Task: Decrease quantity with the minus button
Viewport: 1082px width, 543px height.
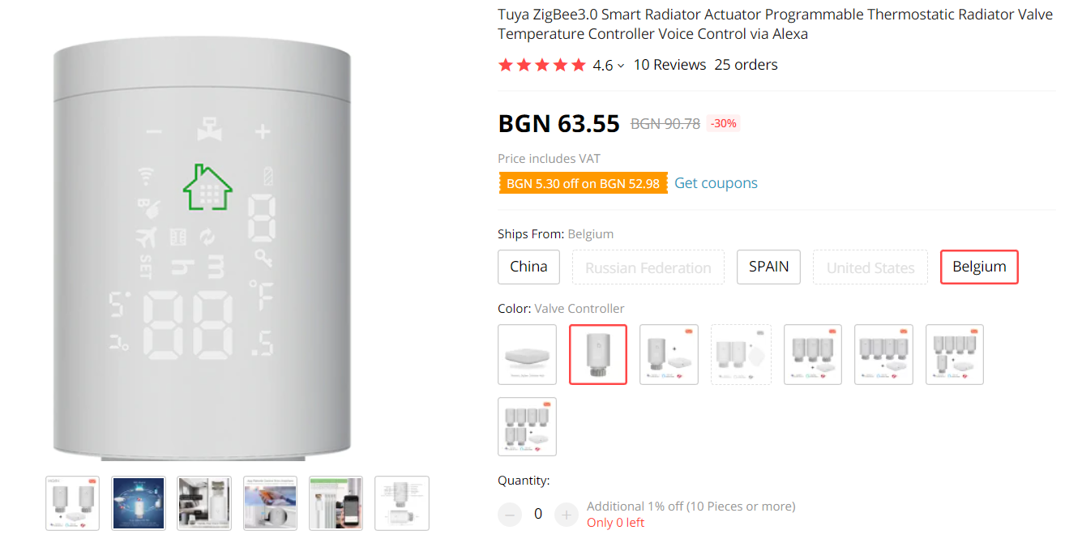Action: point(510,514)
